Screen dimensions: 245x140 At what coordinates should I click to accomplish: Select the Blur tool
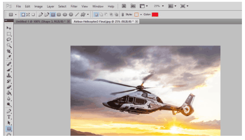pos(9,98)
